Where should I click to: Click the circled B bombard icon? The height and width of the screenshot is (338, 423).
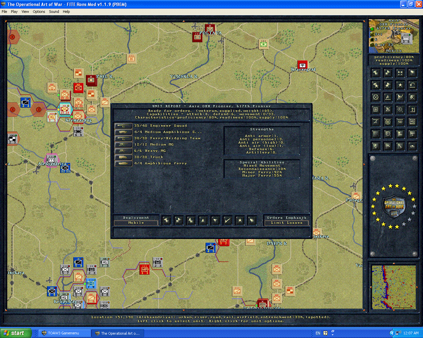388,121
